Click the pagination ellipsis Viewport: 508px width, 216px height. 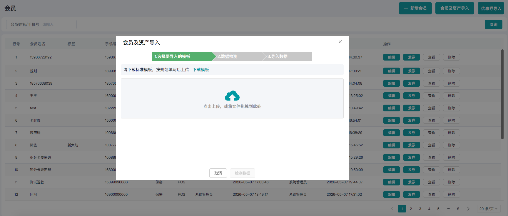448,209
